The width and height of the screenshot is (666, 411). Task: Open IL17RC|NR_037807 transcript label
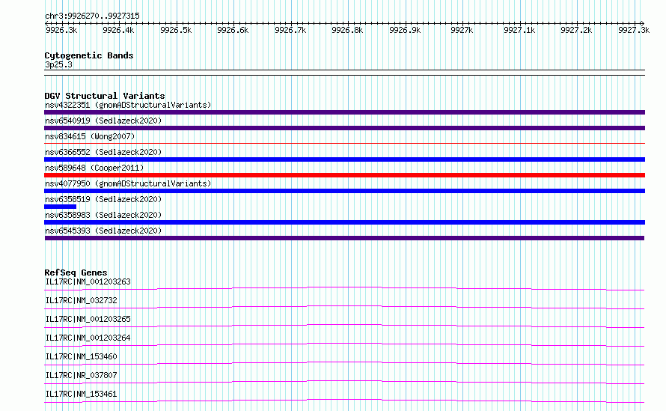(81, 375)
